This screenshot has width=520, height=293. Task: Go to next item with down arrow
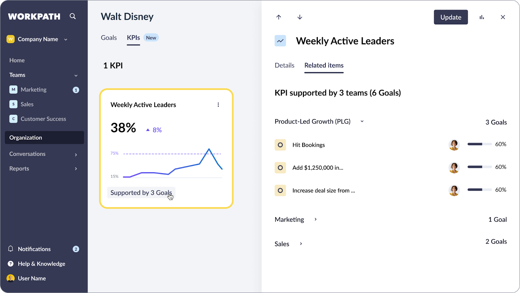click(300, 17)
